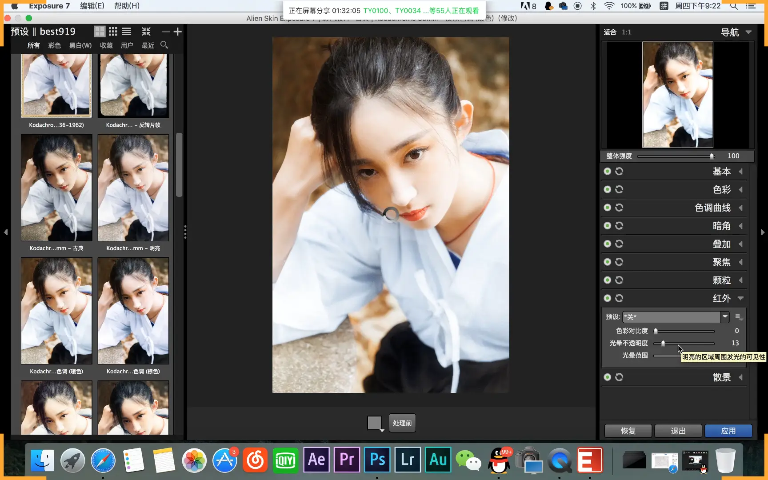
Task: Toggle the 颗粒 panel effect
Action: [x=608, y=280]
